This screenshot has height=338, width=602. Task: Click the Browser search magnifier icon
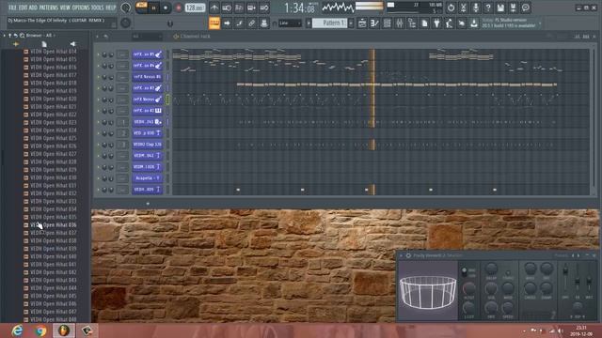pyautogui.click(x=22, y=36)
